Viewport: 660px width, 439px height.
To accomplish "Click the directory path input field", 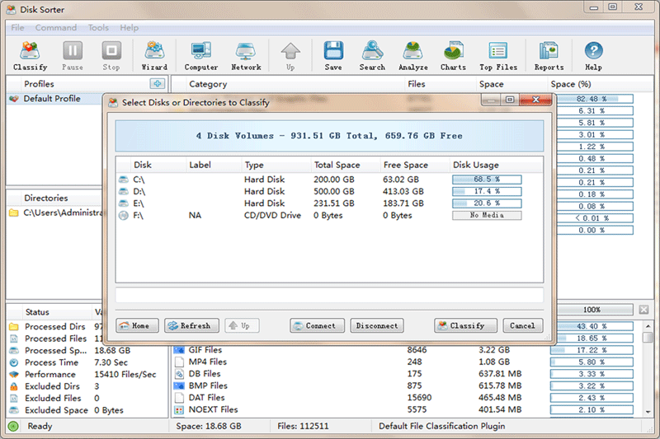I will click(329, 295).
